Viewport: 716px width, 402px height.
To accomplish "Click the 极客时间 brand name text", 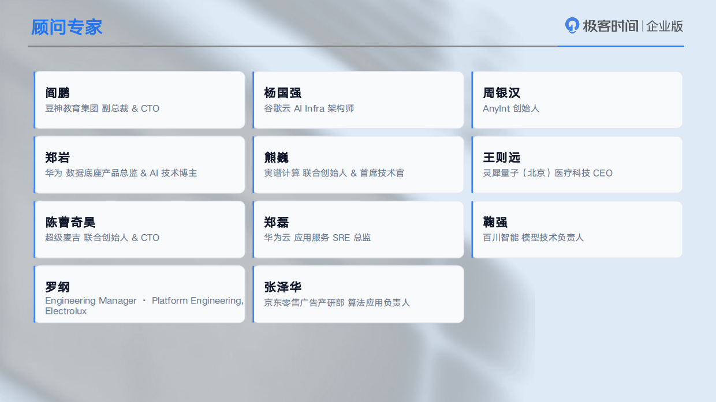I will 610,26.
